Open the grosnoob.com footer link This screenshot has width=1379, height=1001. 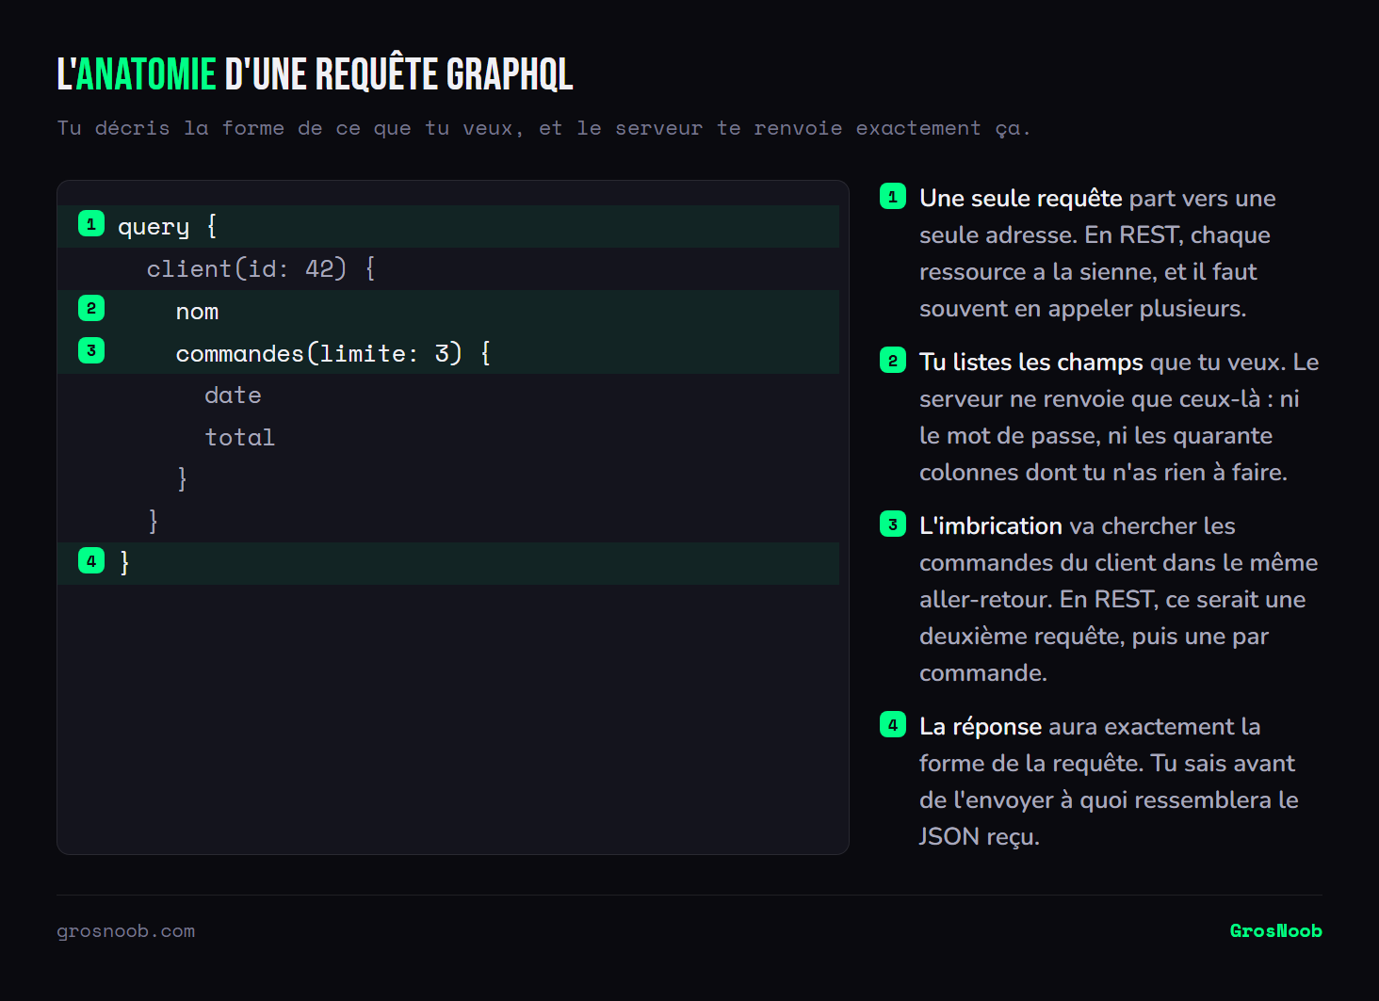126,931
